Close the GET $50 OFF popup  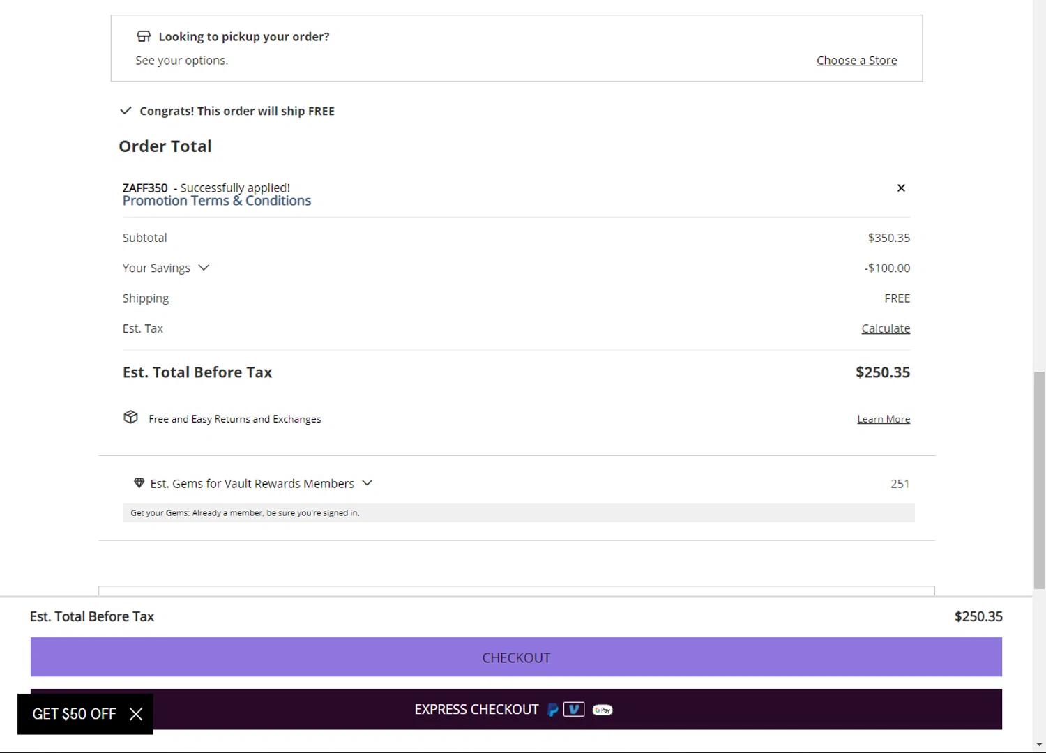click(x=136, y=714)
